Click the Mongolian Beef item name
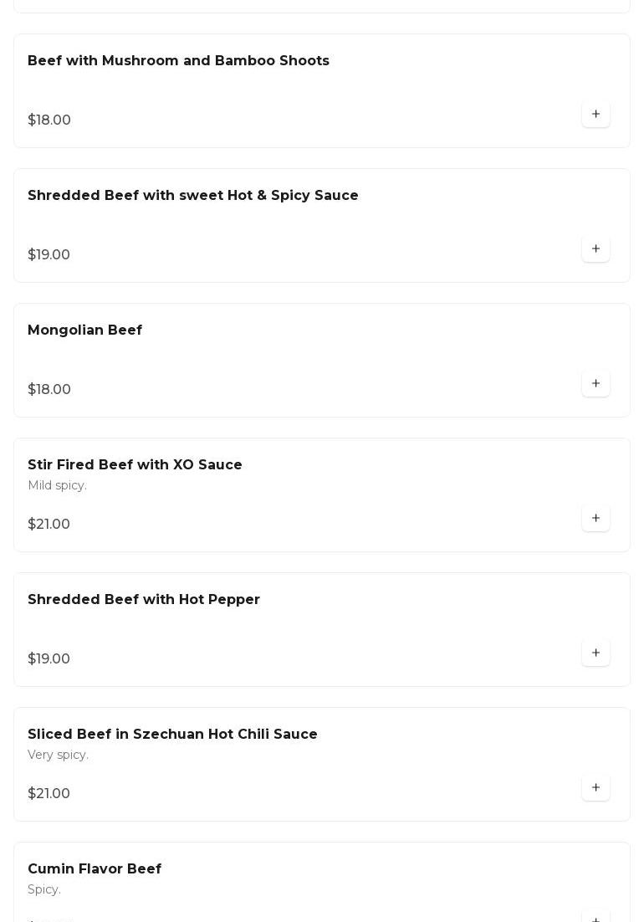 pyautogui.click(x=84, y=330)
